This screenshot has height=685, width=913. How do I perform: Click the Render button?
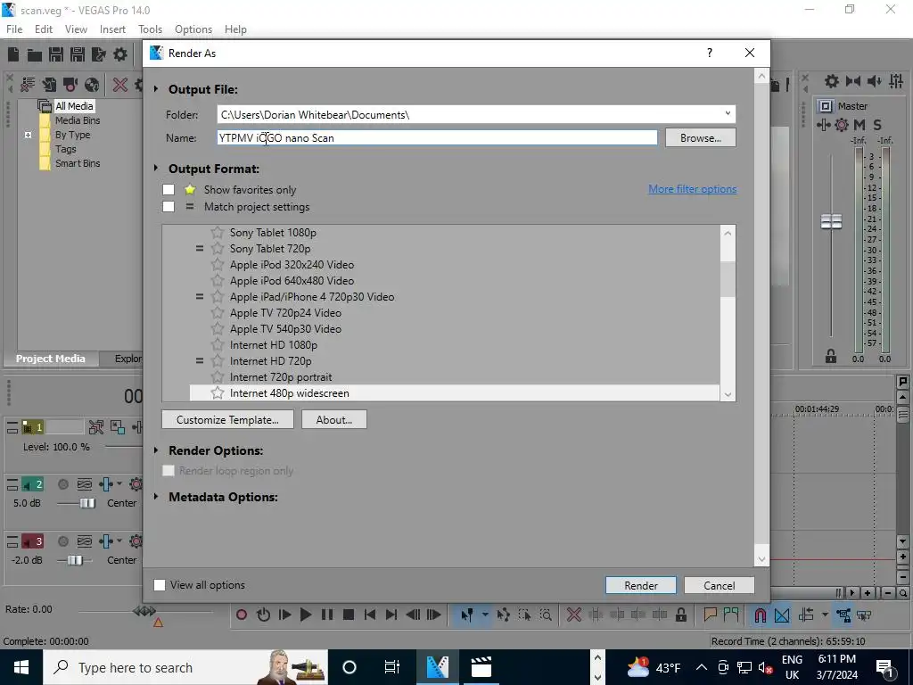tap(641, 585)
